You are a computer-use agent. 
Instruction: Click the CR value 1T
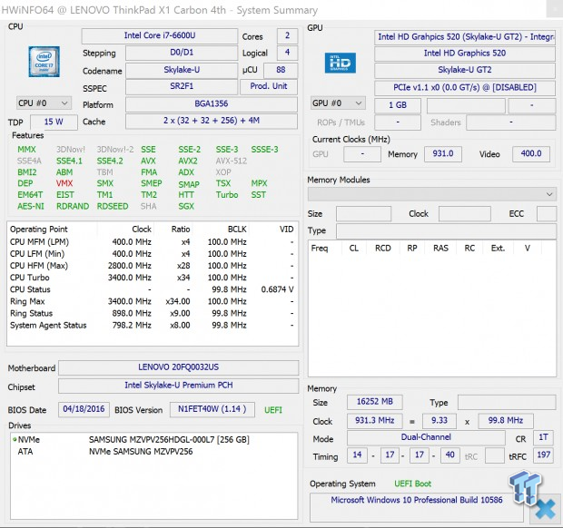pyautogui.click(x=543, y=437)
